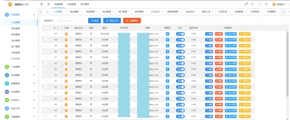Toggle the 正常 status switch in row 88
The image size is (290, 120).
180,111
